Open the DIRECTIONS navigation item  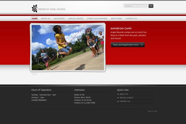116,19
